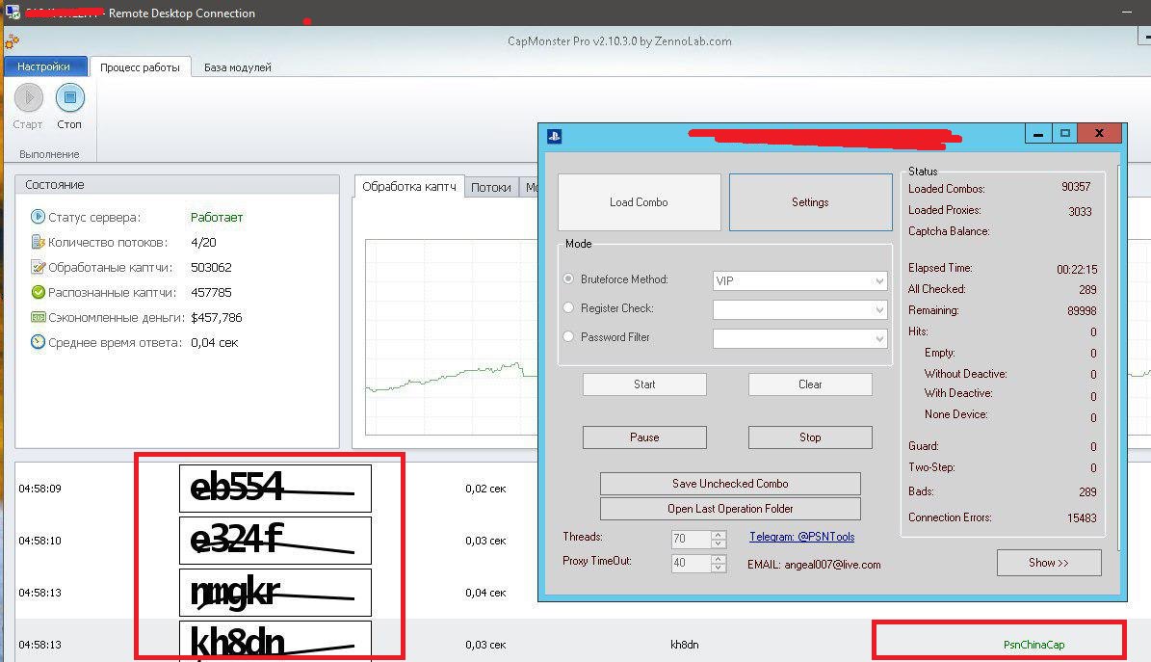
Task: Select the Register Check radio button
Action: (568, 307)
